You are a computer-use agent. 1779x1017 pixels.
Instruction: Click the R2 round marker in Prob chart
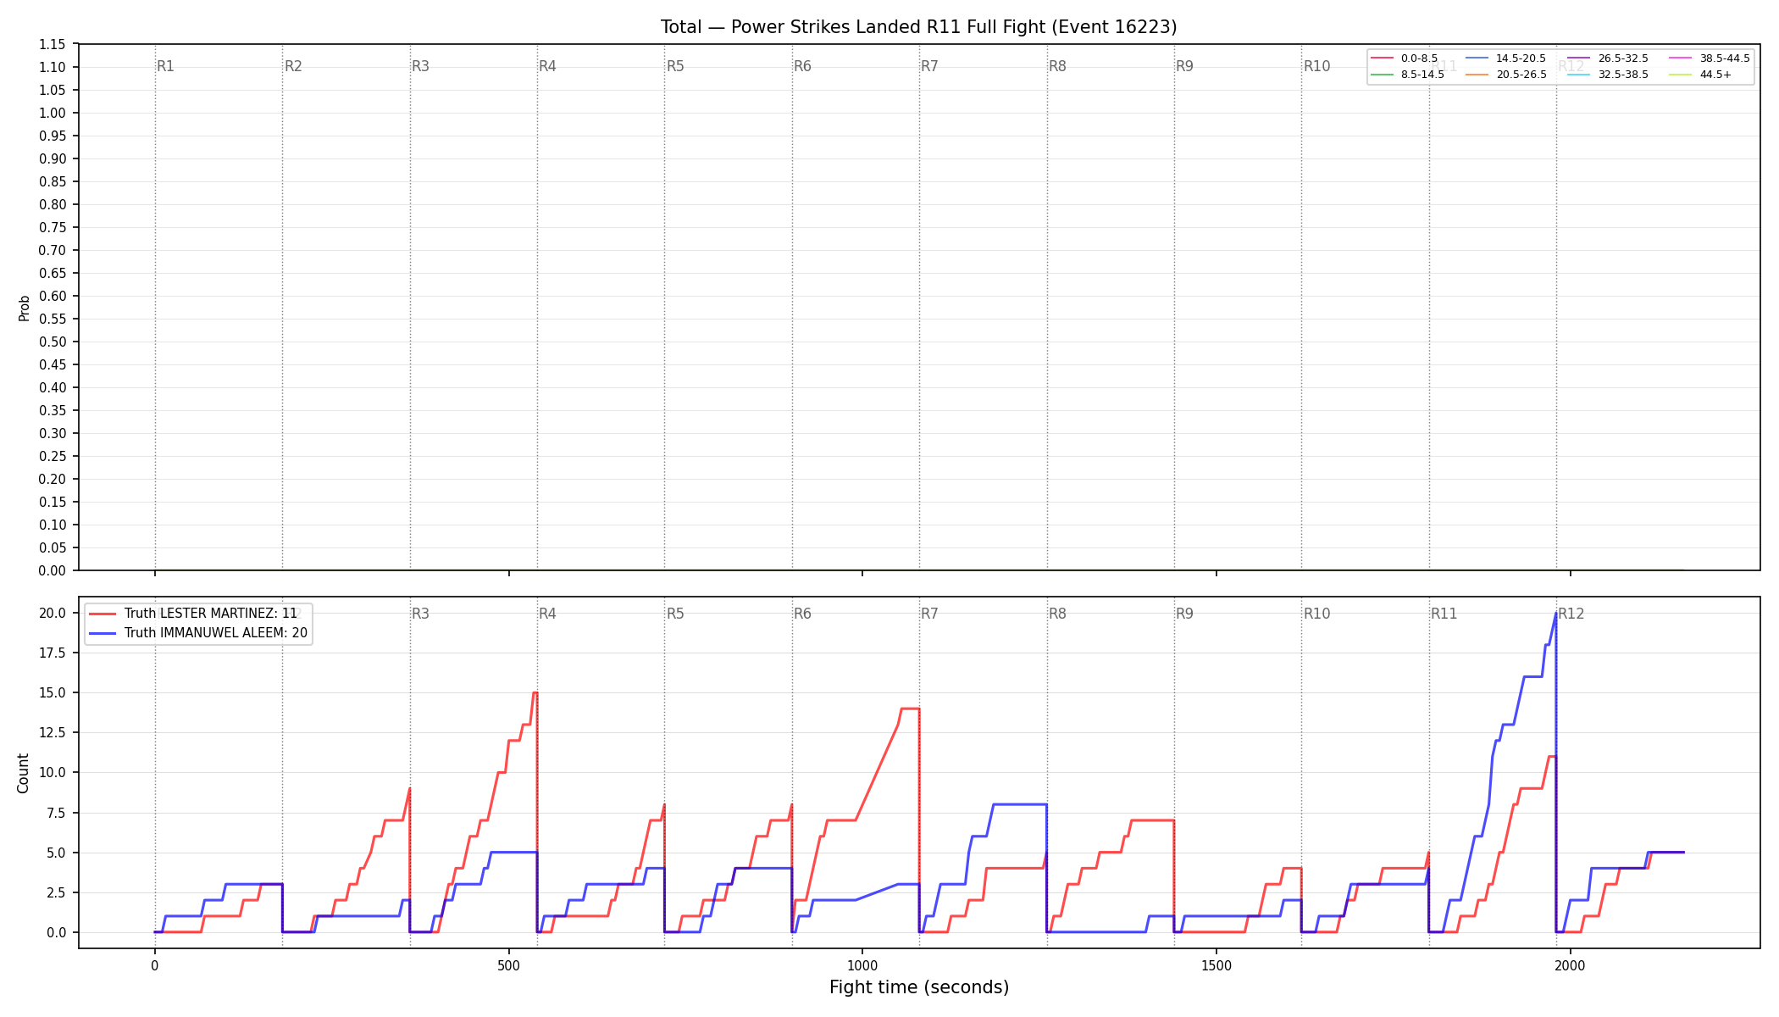point(293,66)
